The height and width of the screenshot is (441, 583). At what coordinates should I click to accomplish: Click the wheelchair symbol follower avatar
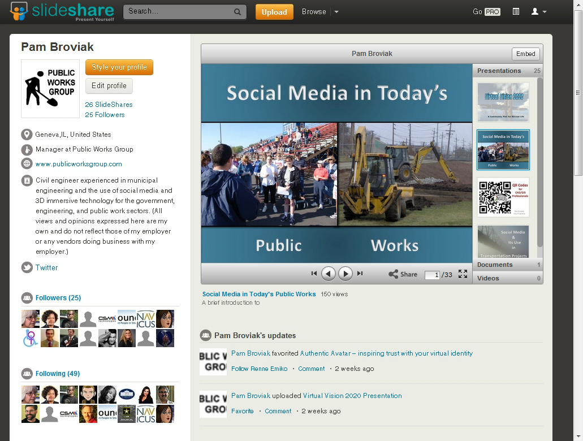pyautogui.click(x=31, y=338)
